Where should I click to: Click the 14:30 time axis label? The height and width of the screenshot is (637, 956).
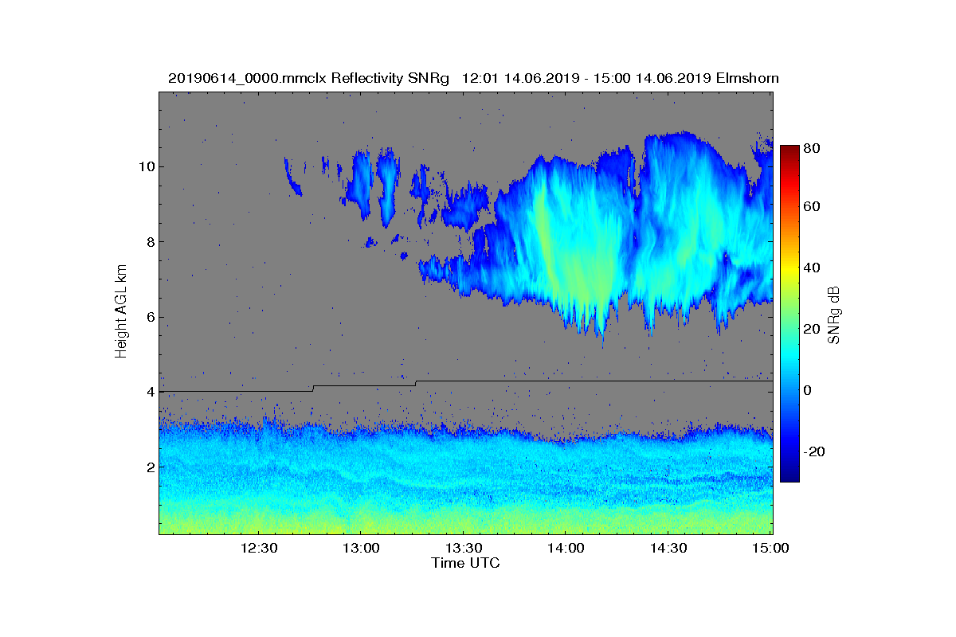[x=668, y=549]
